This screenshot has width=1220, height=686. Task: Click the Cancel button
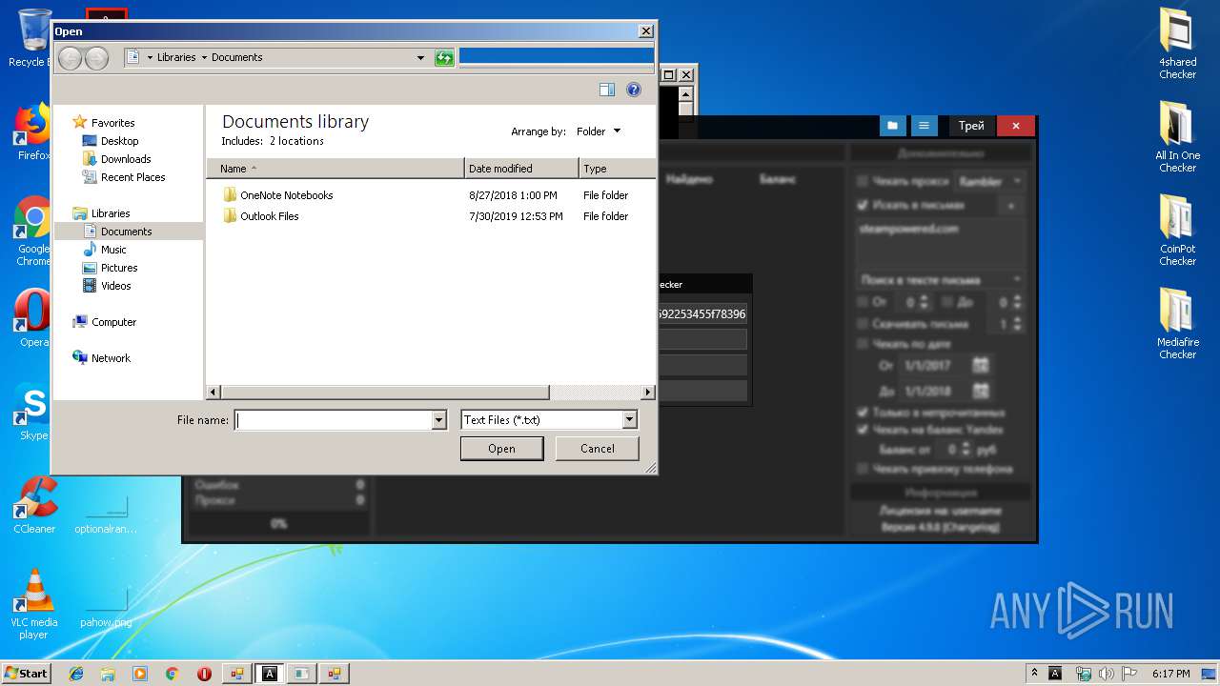pos(598,449)
